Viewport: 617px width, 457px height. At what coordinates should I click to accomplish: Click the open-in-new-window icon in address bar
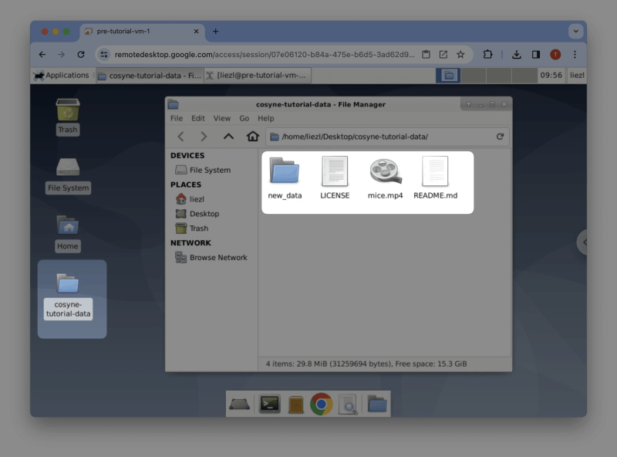(443, 54)
